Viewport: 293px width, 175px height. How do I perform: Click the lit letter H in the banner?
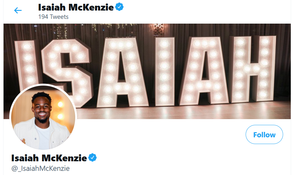point(253,69)
